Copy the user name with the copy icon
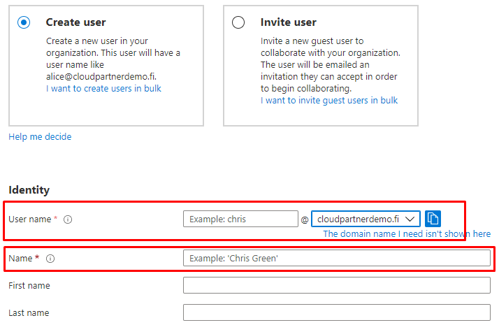This screenshot has width=499, height=332. (433, 219)
